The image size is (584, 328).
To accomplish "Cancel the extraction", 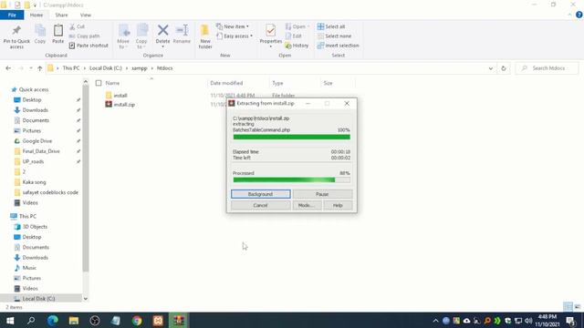I will (260, 205).
